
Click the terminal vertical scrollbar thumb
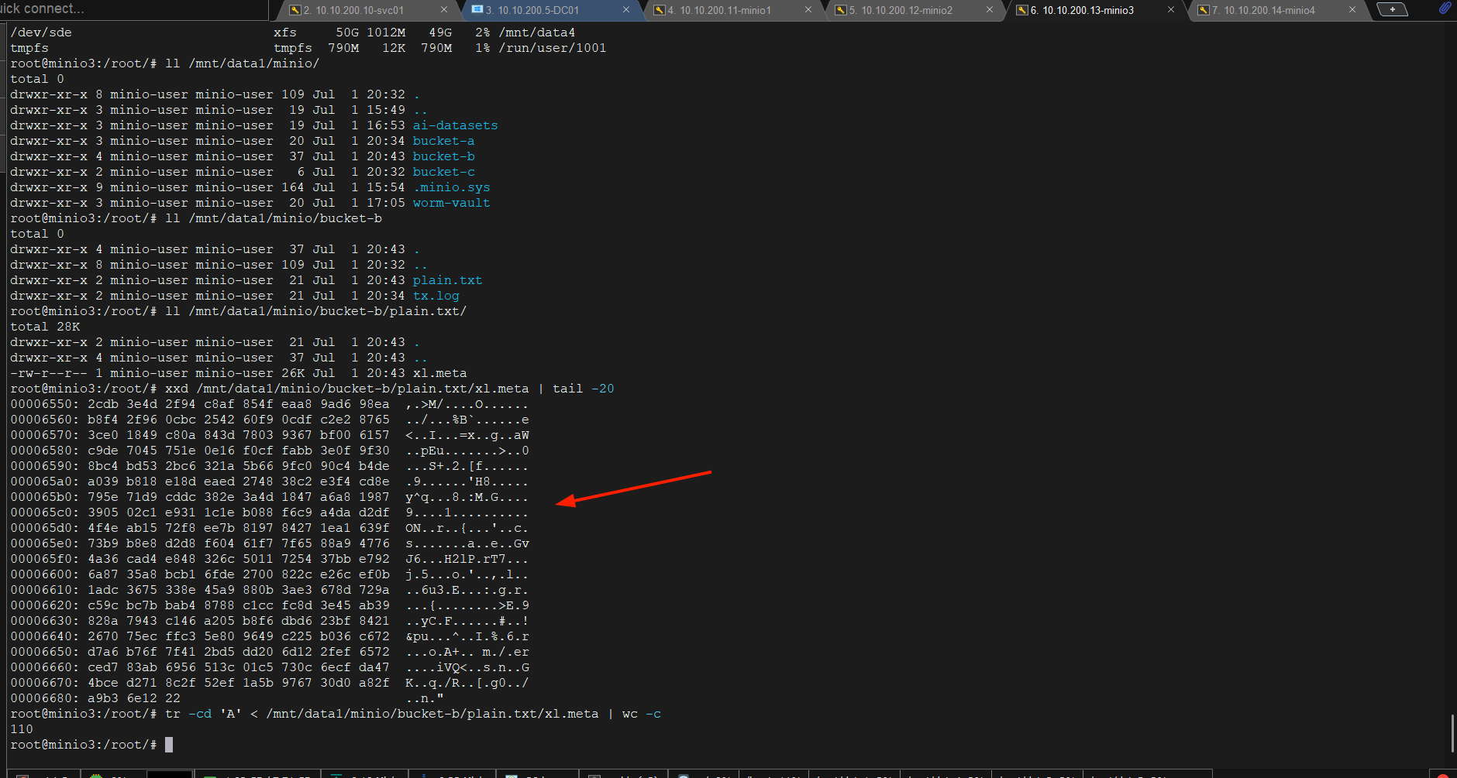[x=1453, y=733]
